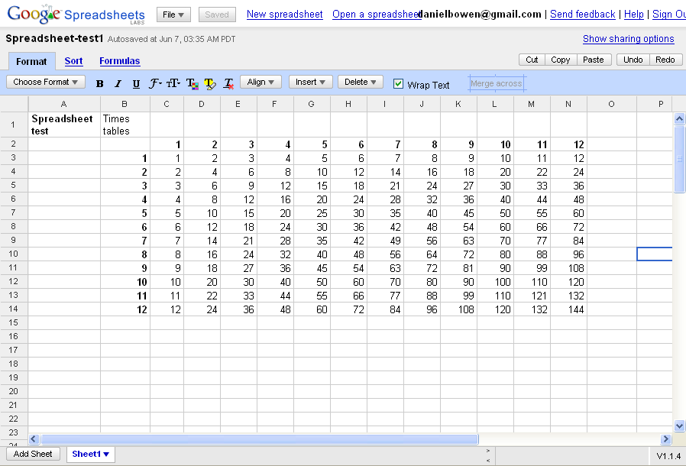This screenshot has width=686, height=466.
Task: Switch to the Formulas tab
Action: [119, 61]
